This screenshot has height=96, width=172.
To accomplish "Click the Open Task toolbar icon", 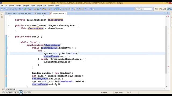I will click(46, 9).
